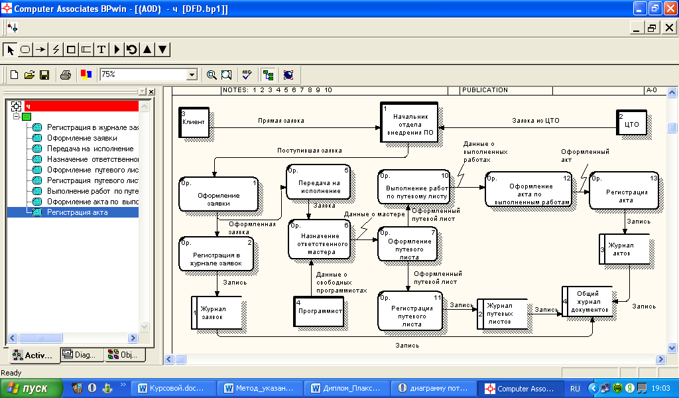Select the 'Оформление заявки' activity box

coord(219,194)
